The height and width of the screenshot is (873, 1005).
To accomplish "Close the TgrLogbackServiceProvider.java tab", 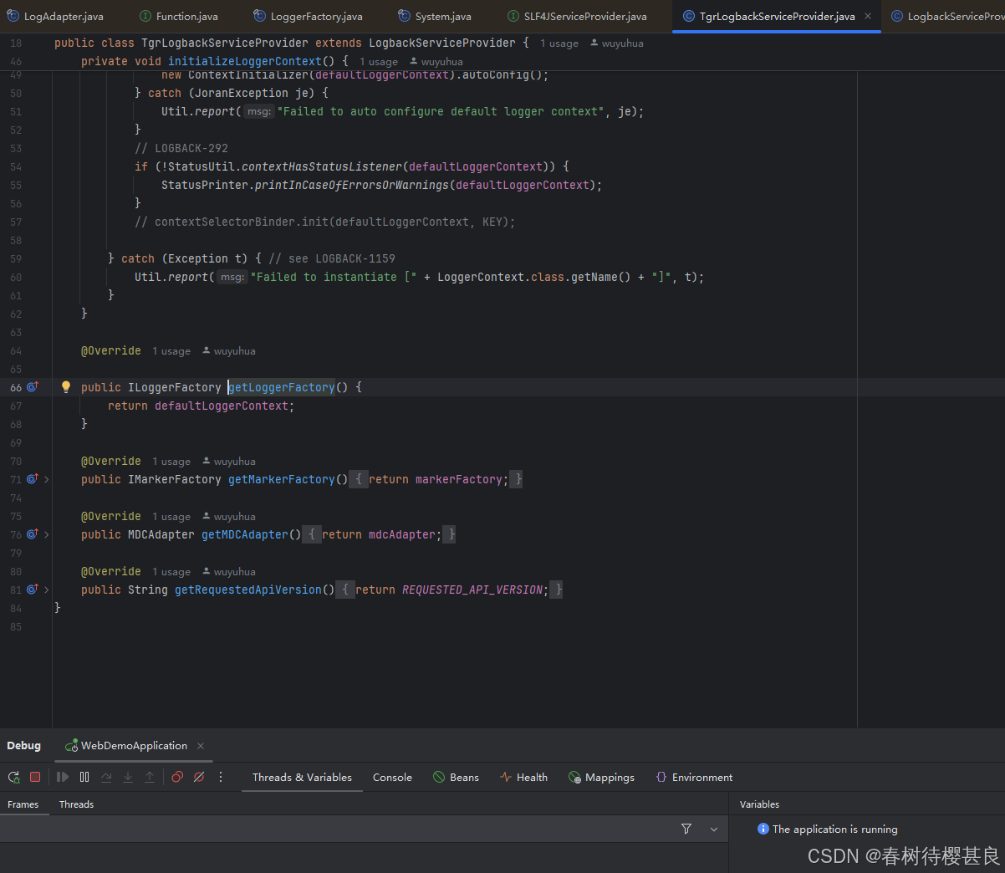I will coord(868,16).
